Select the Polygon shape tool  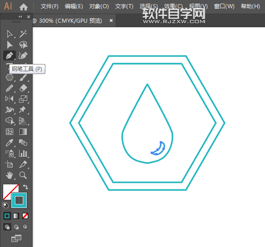[10, 78]
